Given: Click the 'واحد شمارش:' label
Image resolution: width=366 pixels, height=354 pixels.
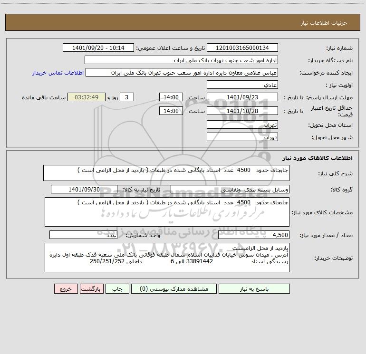Looking at the screenshot, I should click(x=143, y=236).
